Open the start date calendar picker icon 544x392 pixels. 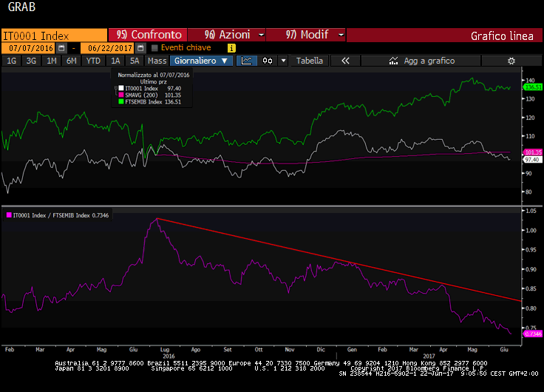pos(61,48)
